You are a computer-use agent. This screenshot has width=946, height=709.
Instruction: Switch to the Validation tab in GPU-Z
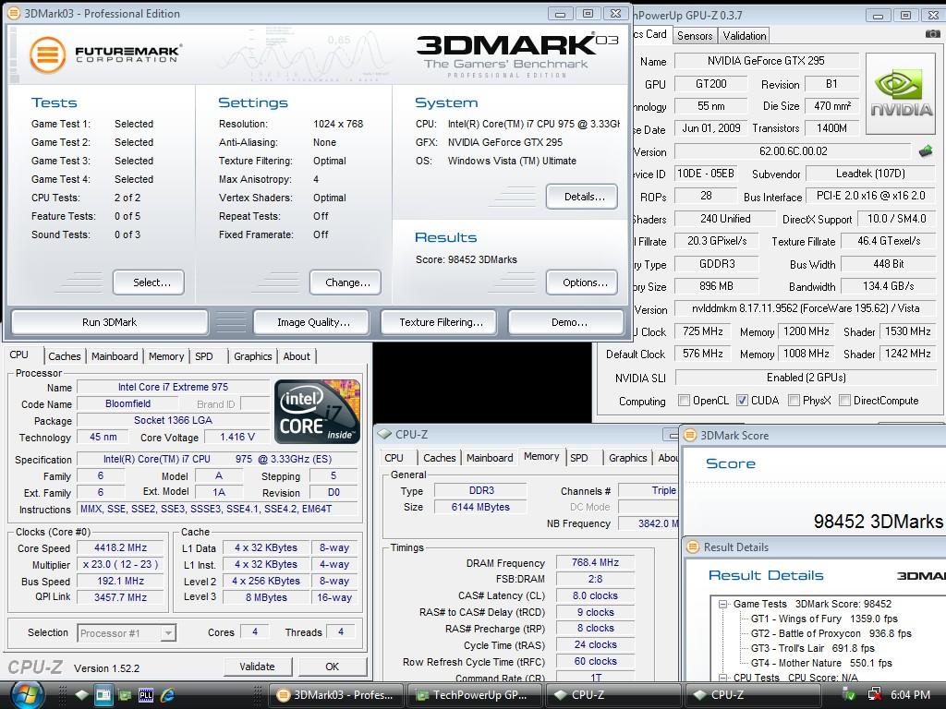click(745, 36)
